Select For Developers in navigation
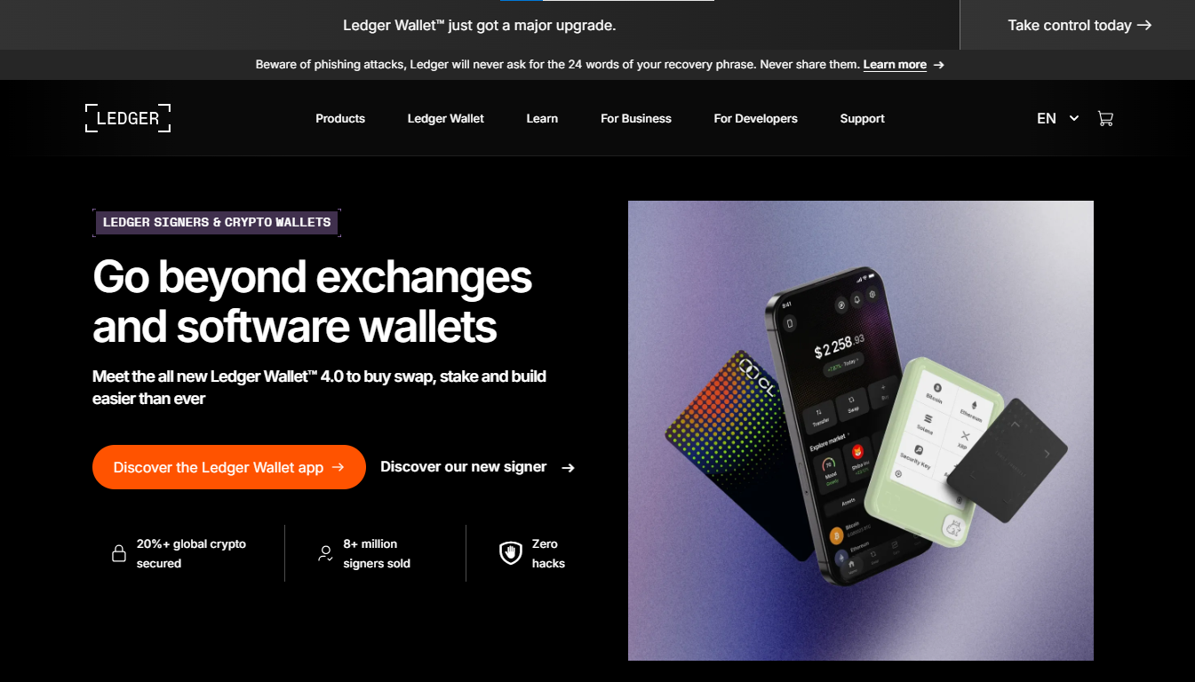Screen dimensions: 1195x682 click(756, 118)
